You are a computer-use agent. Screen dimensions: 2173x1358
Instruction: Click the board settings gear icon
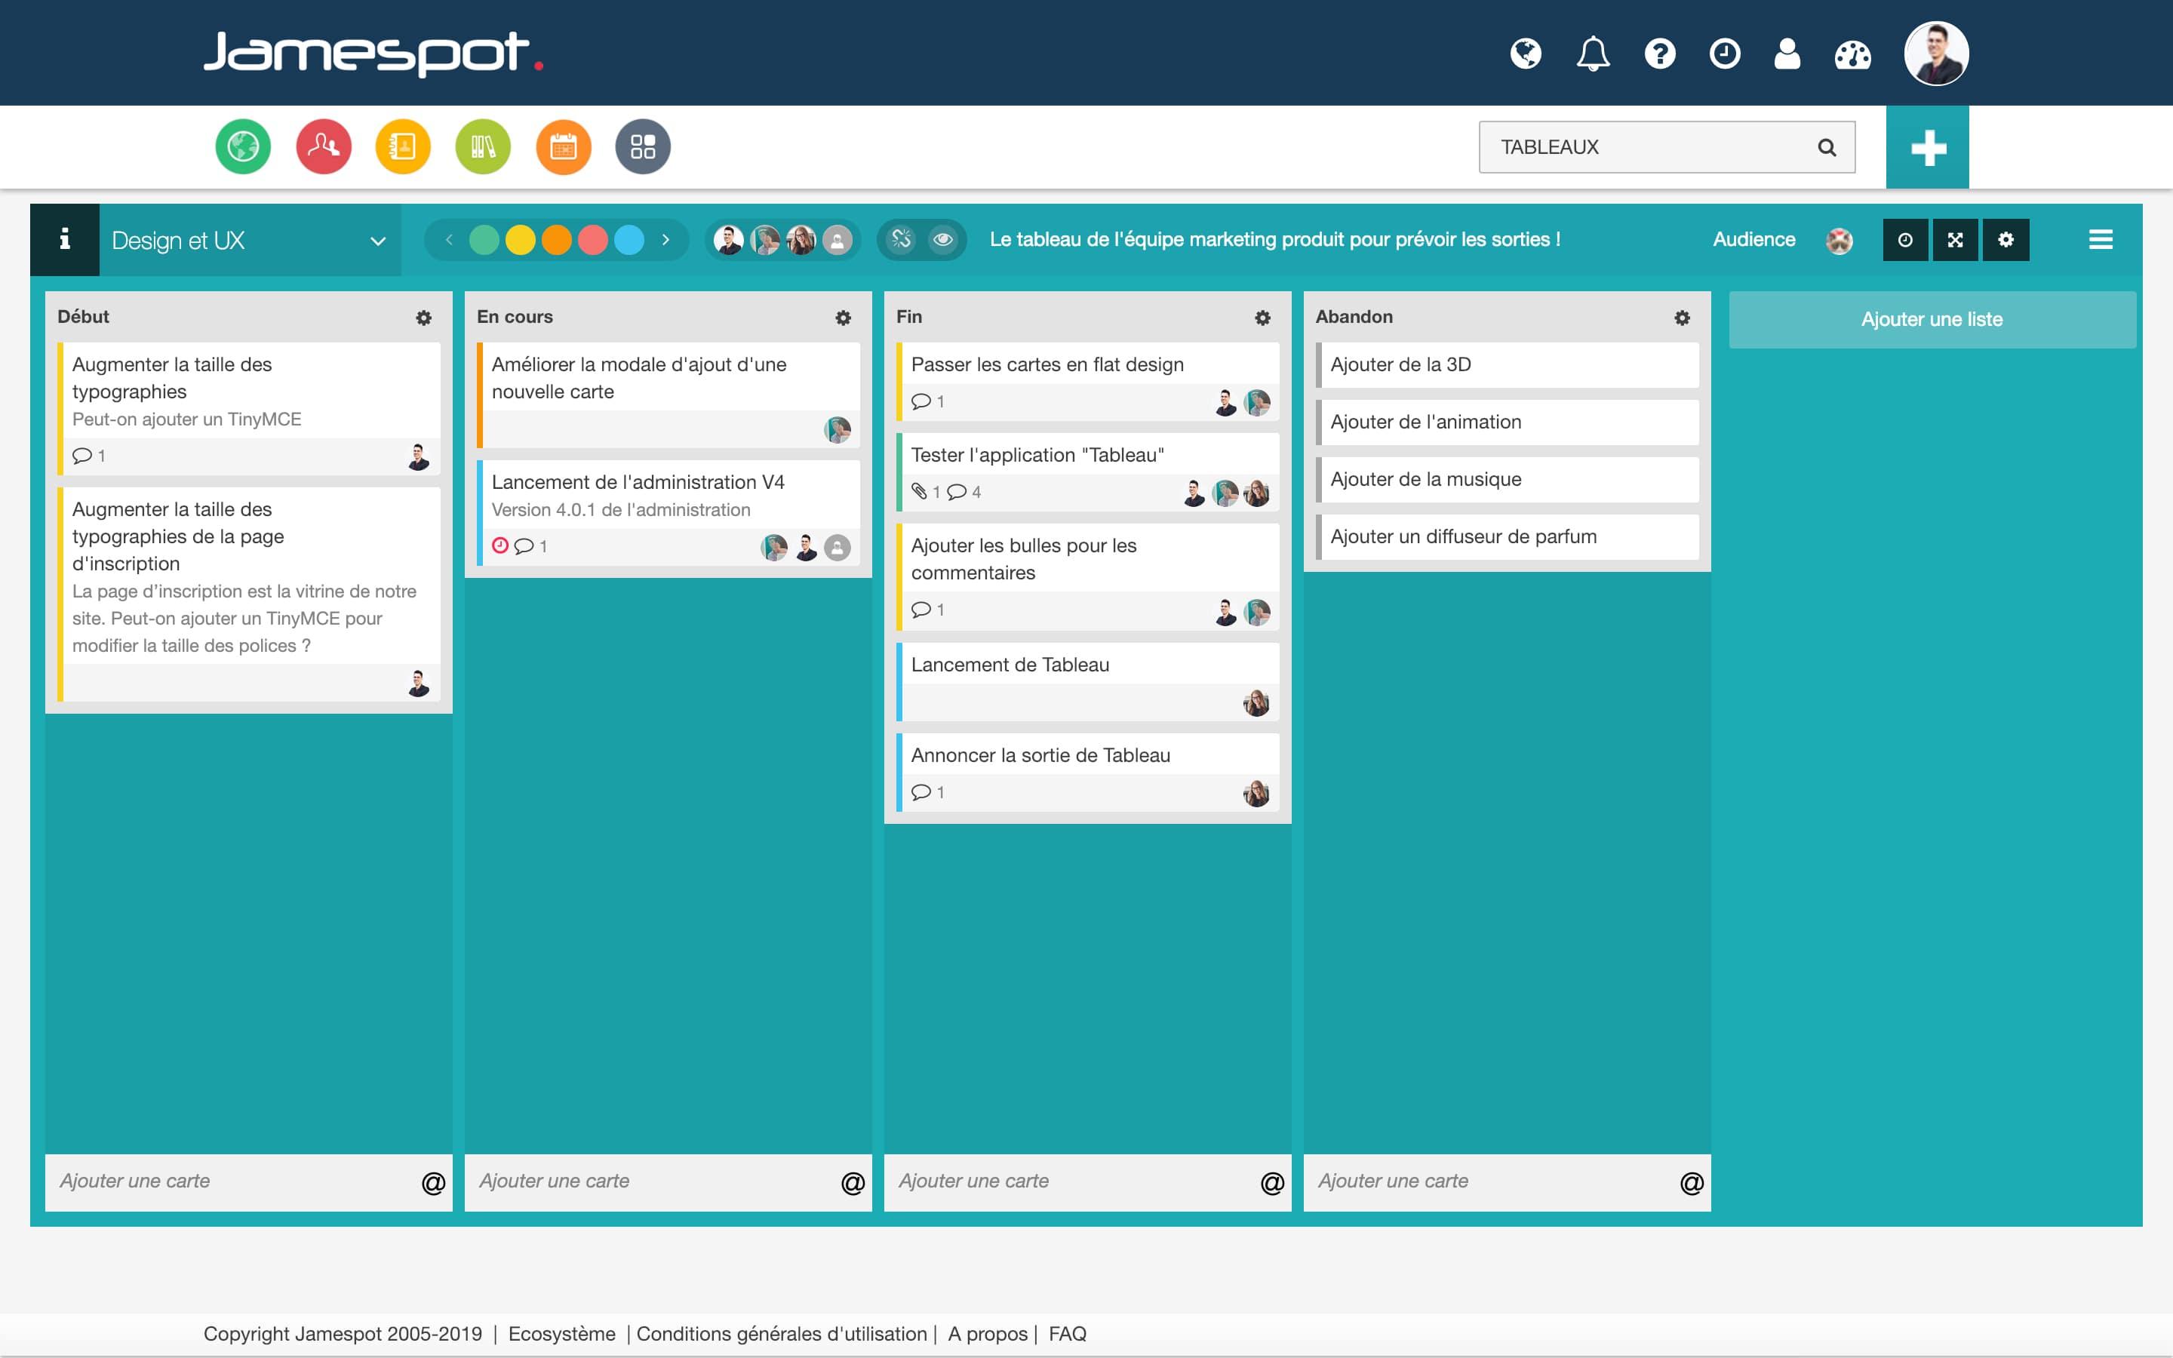(2004, 239)
